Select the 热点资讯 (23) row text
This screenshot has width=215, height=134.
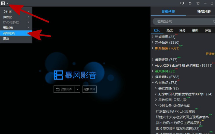[x=165, y=37]
